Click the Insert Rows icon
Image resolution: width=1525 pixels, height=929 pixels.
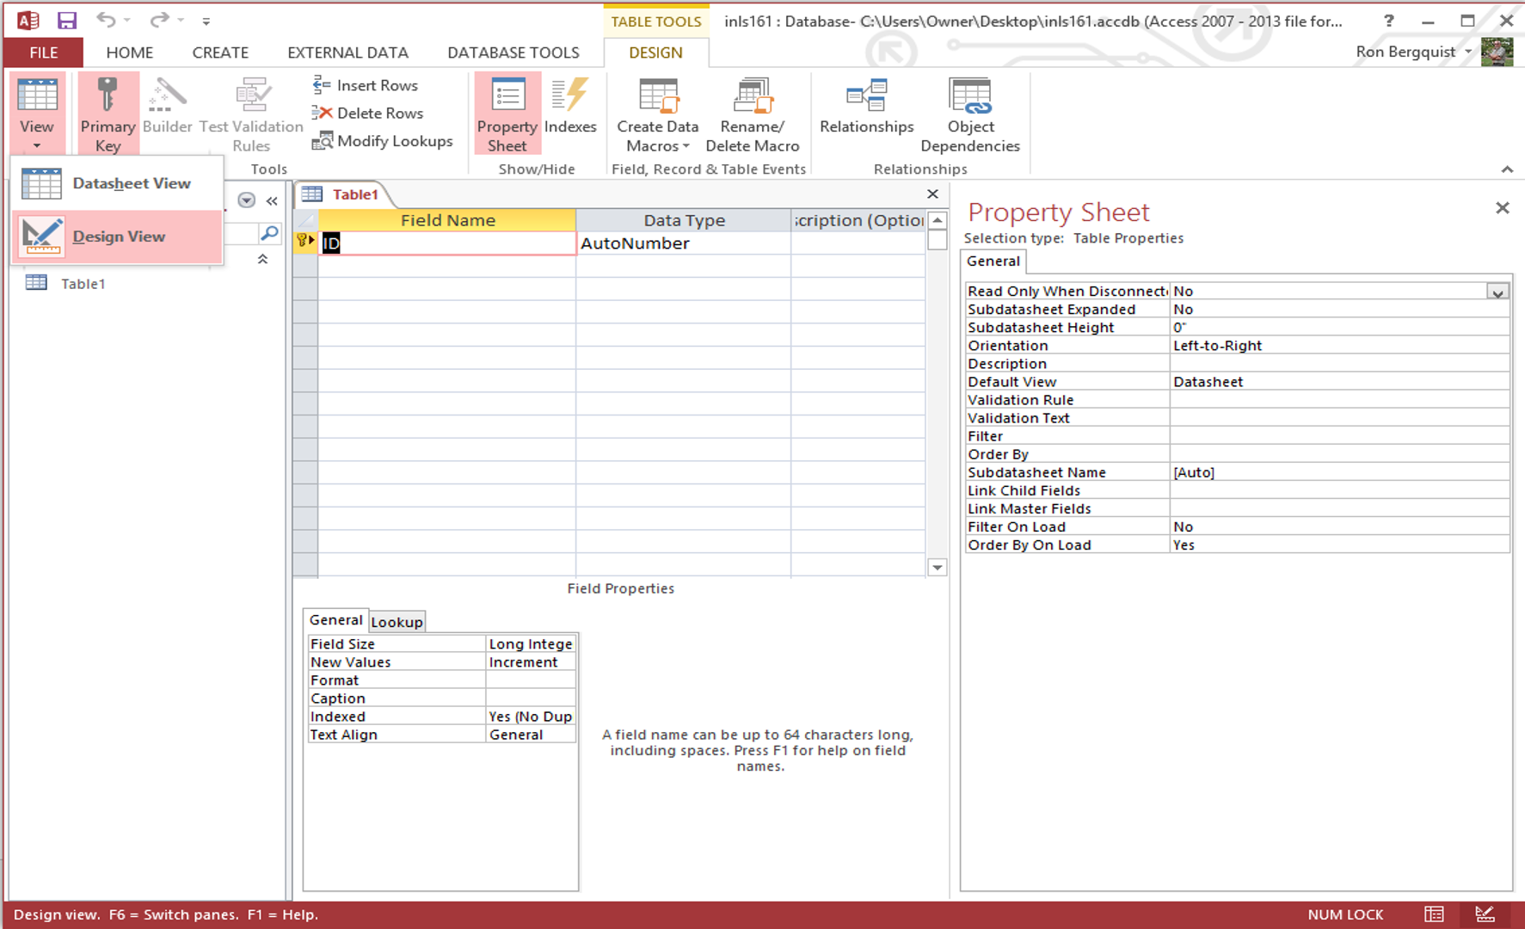(x=322, y=85)
